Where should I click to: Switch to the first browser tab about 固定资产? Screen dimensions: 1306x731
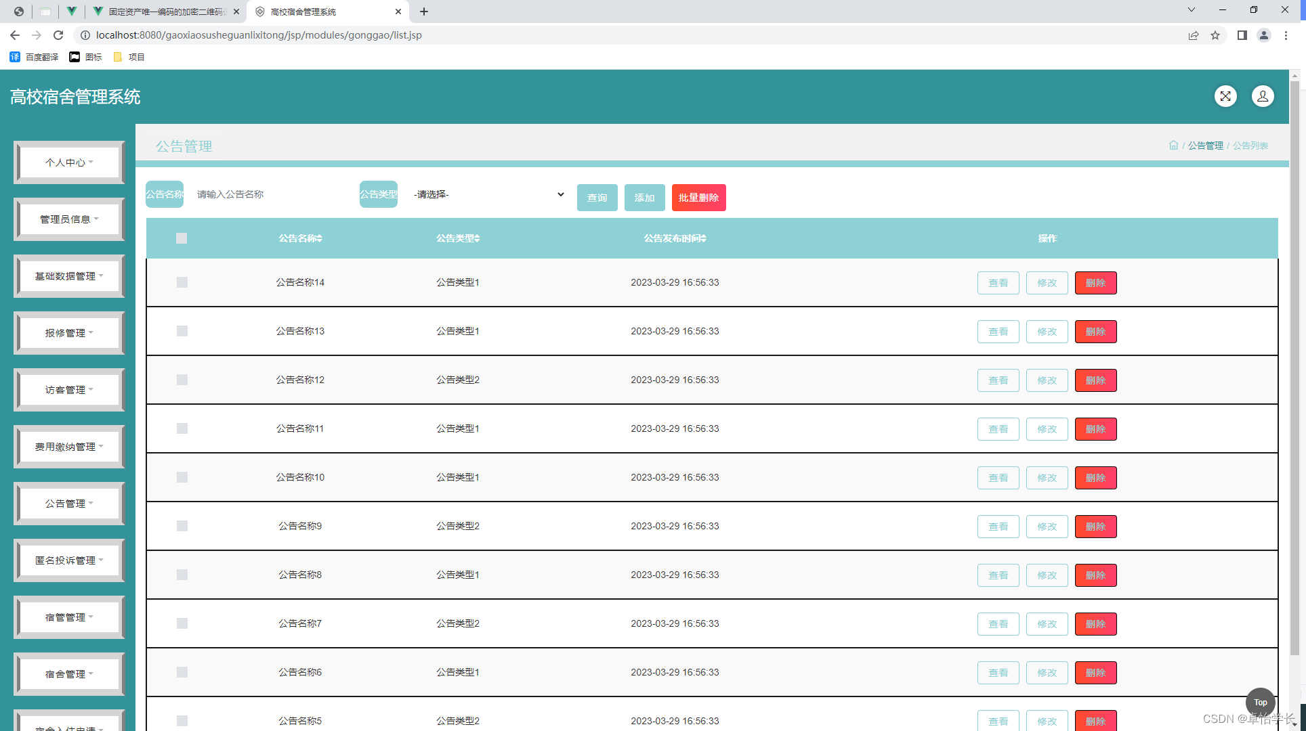pos(166,12)
